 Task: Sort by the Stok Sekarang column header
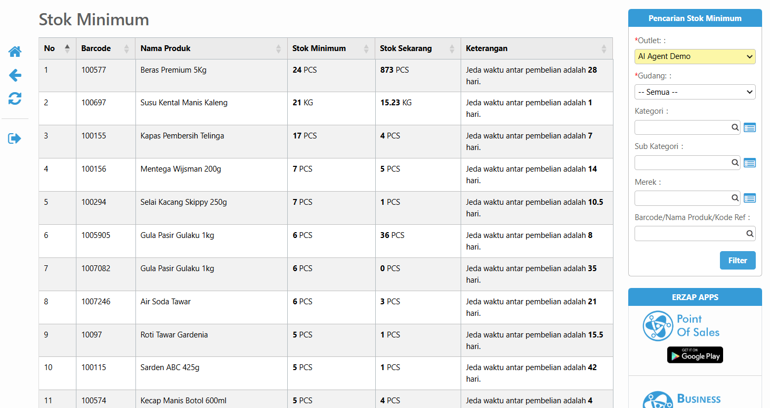417,48
